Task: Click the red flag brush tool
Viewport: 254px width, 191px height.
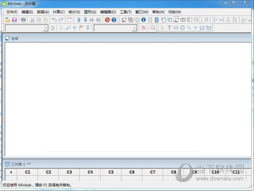Action: (81, 28)
